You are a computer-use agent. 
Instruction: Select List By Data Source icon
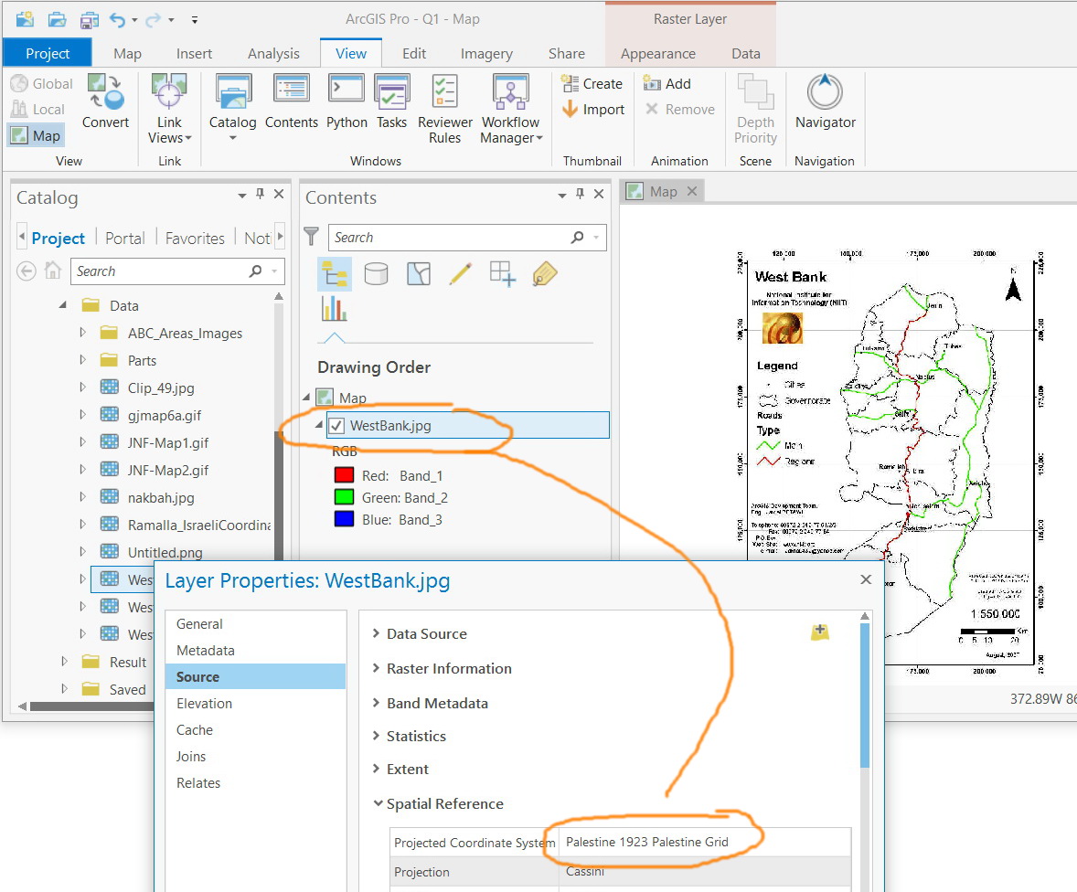click(376, 274)
